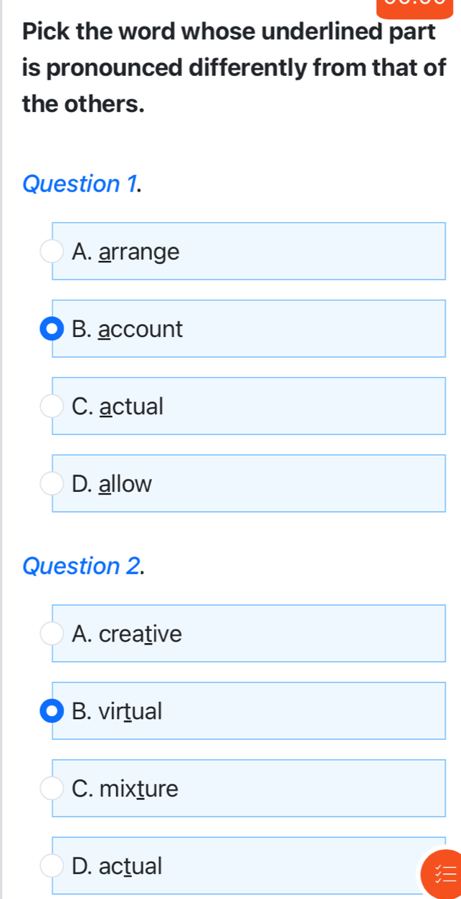Choose radio button for 'mixture'

pos(52,789)
